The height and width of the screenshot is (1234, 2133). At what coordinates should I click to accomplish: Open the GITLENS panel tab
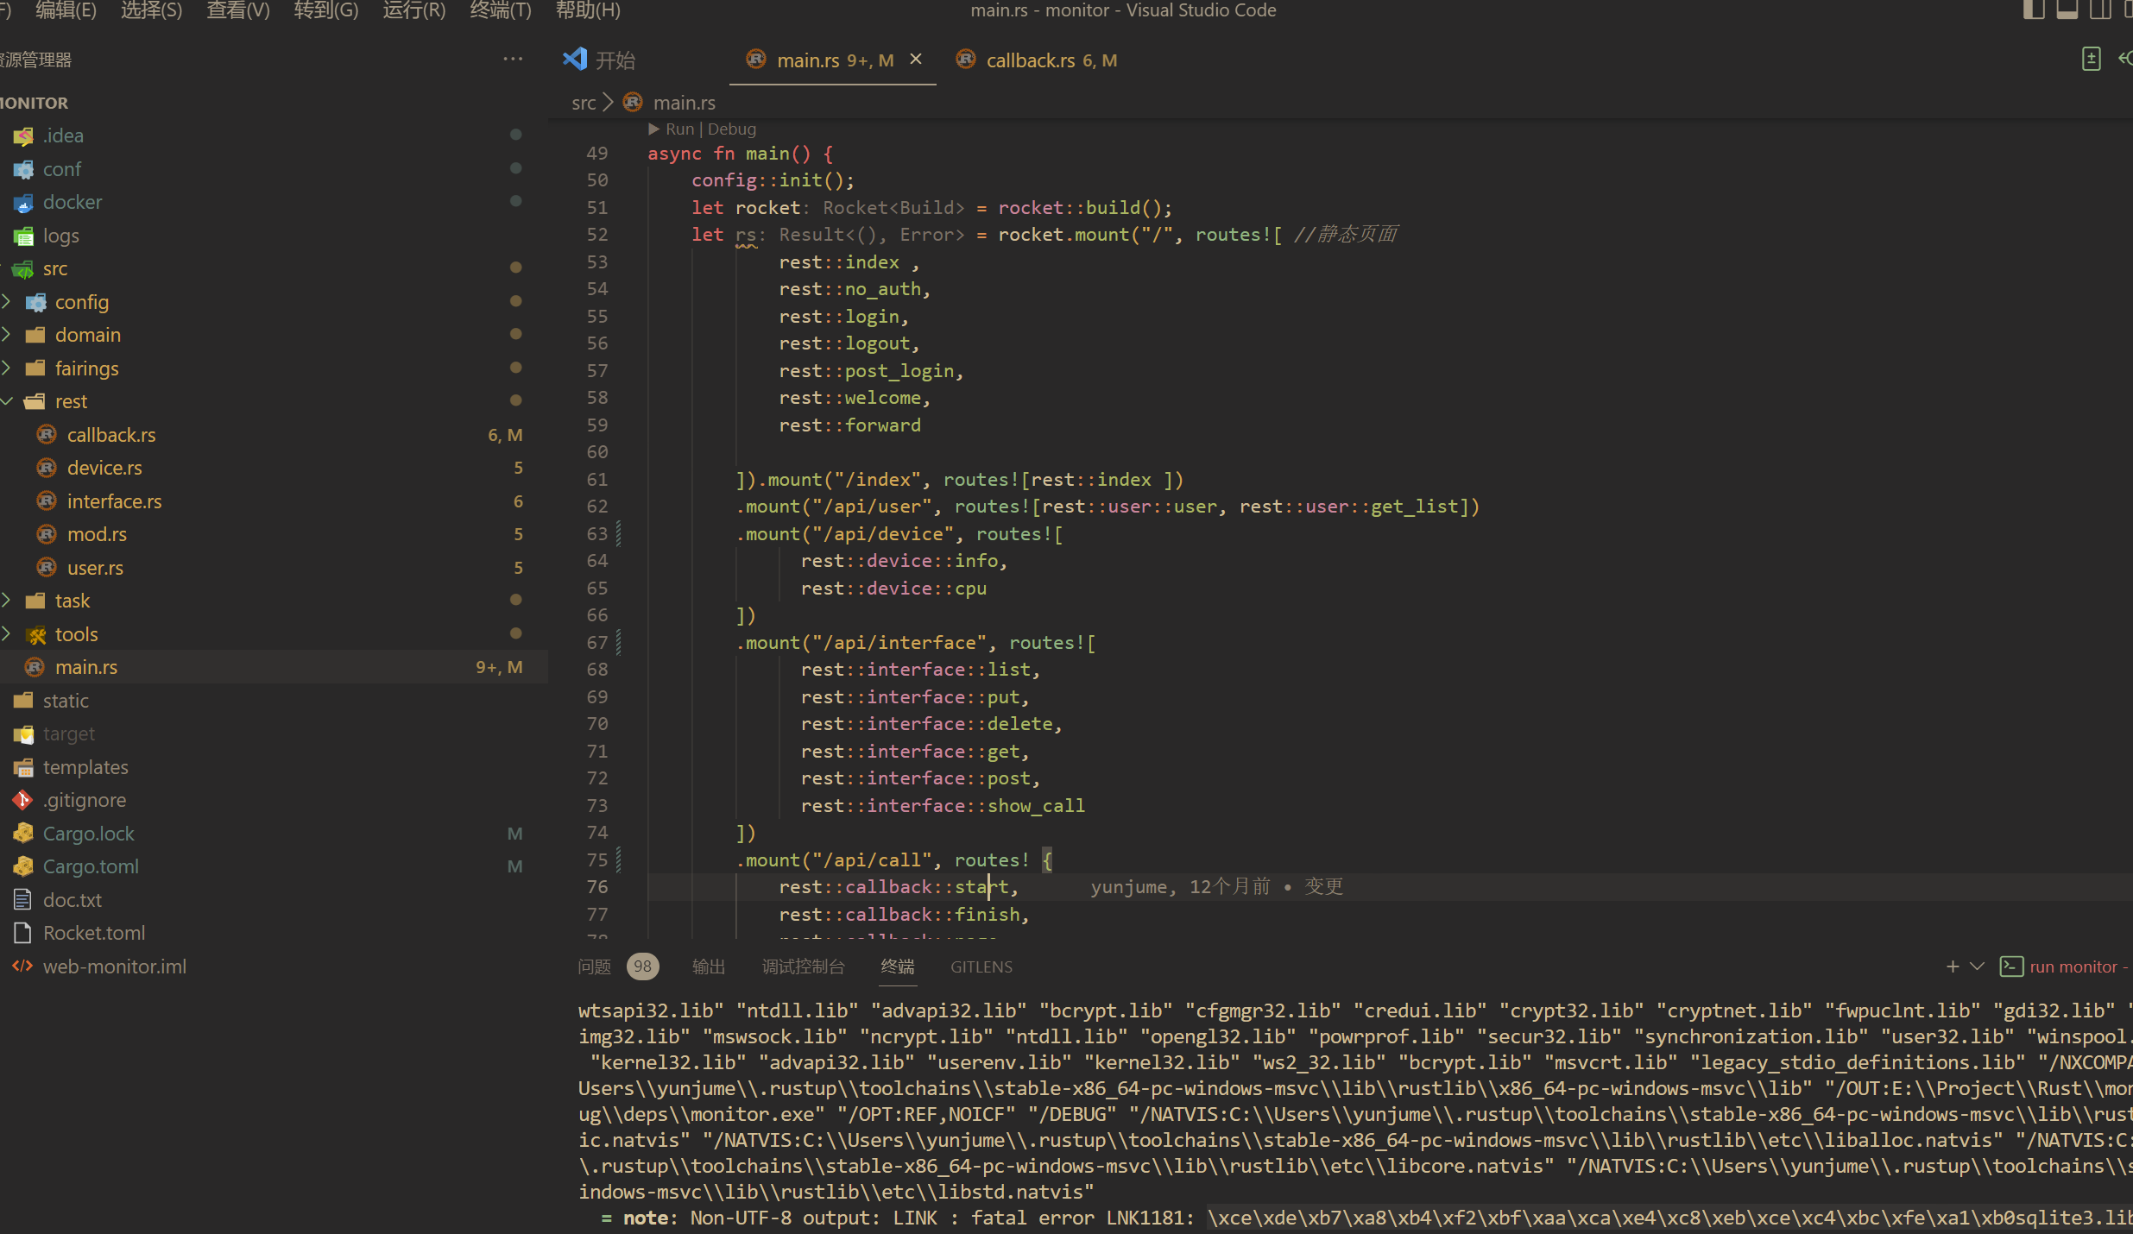point(981,967)
